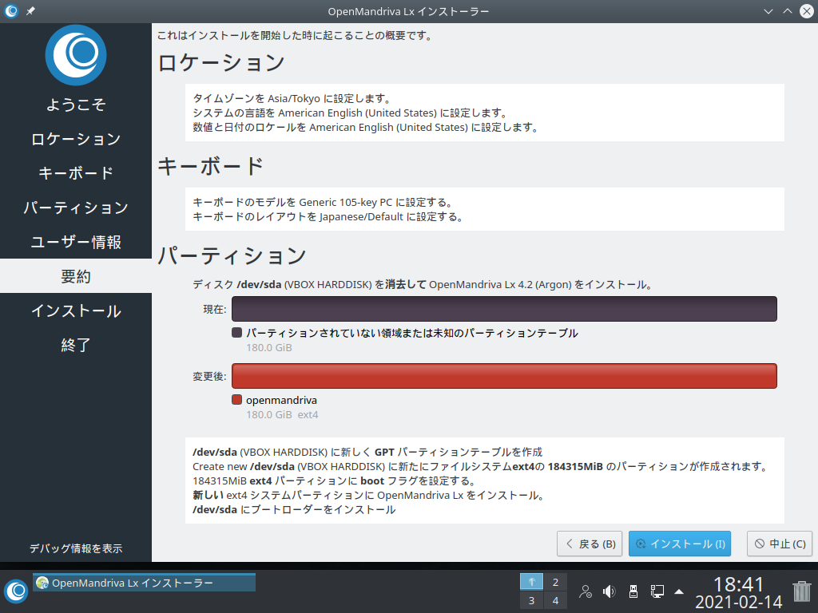Screen dimensions: 818x613
Task: Open the network connections tray icon
Action: pos(657,591)
